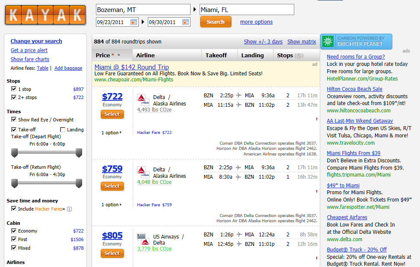Click Add baggage link

click(x=68, y=68)
